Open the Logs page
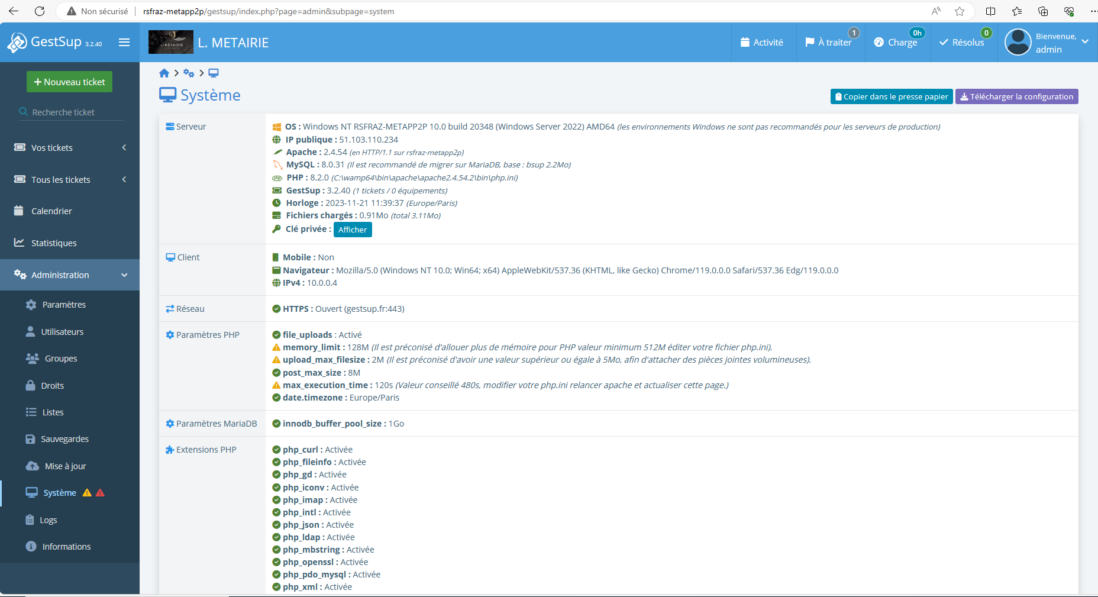This screenshot has height=597, width=1098. (49, 520)
